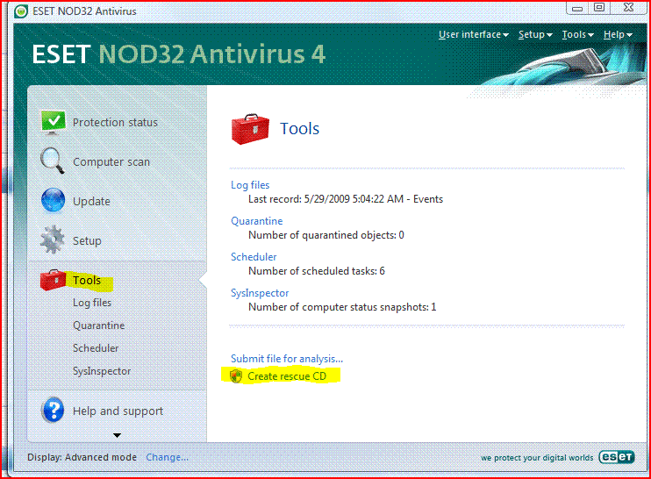Open the Setup section label in sidebar
Viewport: 651px width, 479px height.
[x=87, y=240]
